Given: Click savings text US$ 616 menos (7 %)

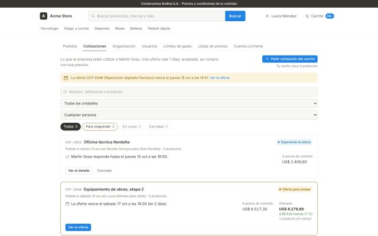Looking at the screenshot, I should [295, 214].
